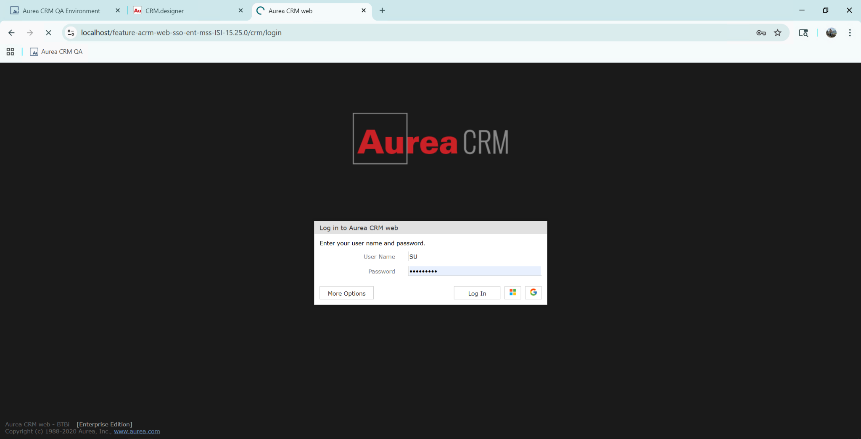Open a new browser tab
This screenshot has height=439, width=861.
[382, 11]
